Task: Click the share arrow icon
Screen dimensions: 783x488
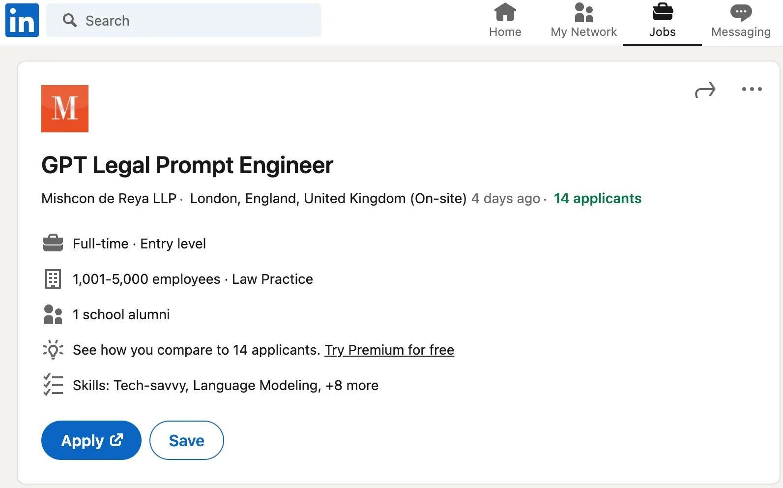Action: tap(705, 90)
